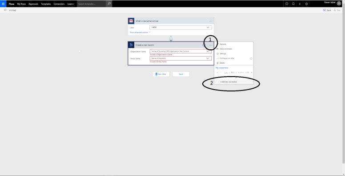
Task: Open the My flows tab
Action: [21, 4]
